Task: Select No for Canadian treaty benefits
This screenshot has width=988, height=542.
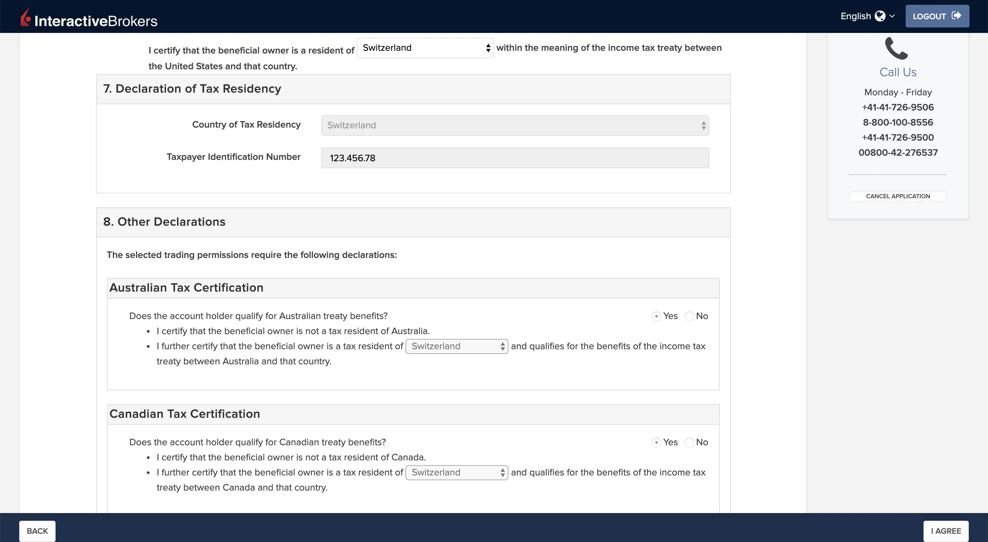Action: [689, 442]
